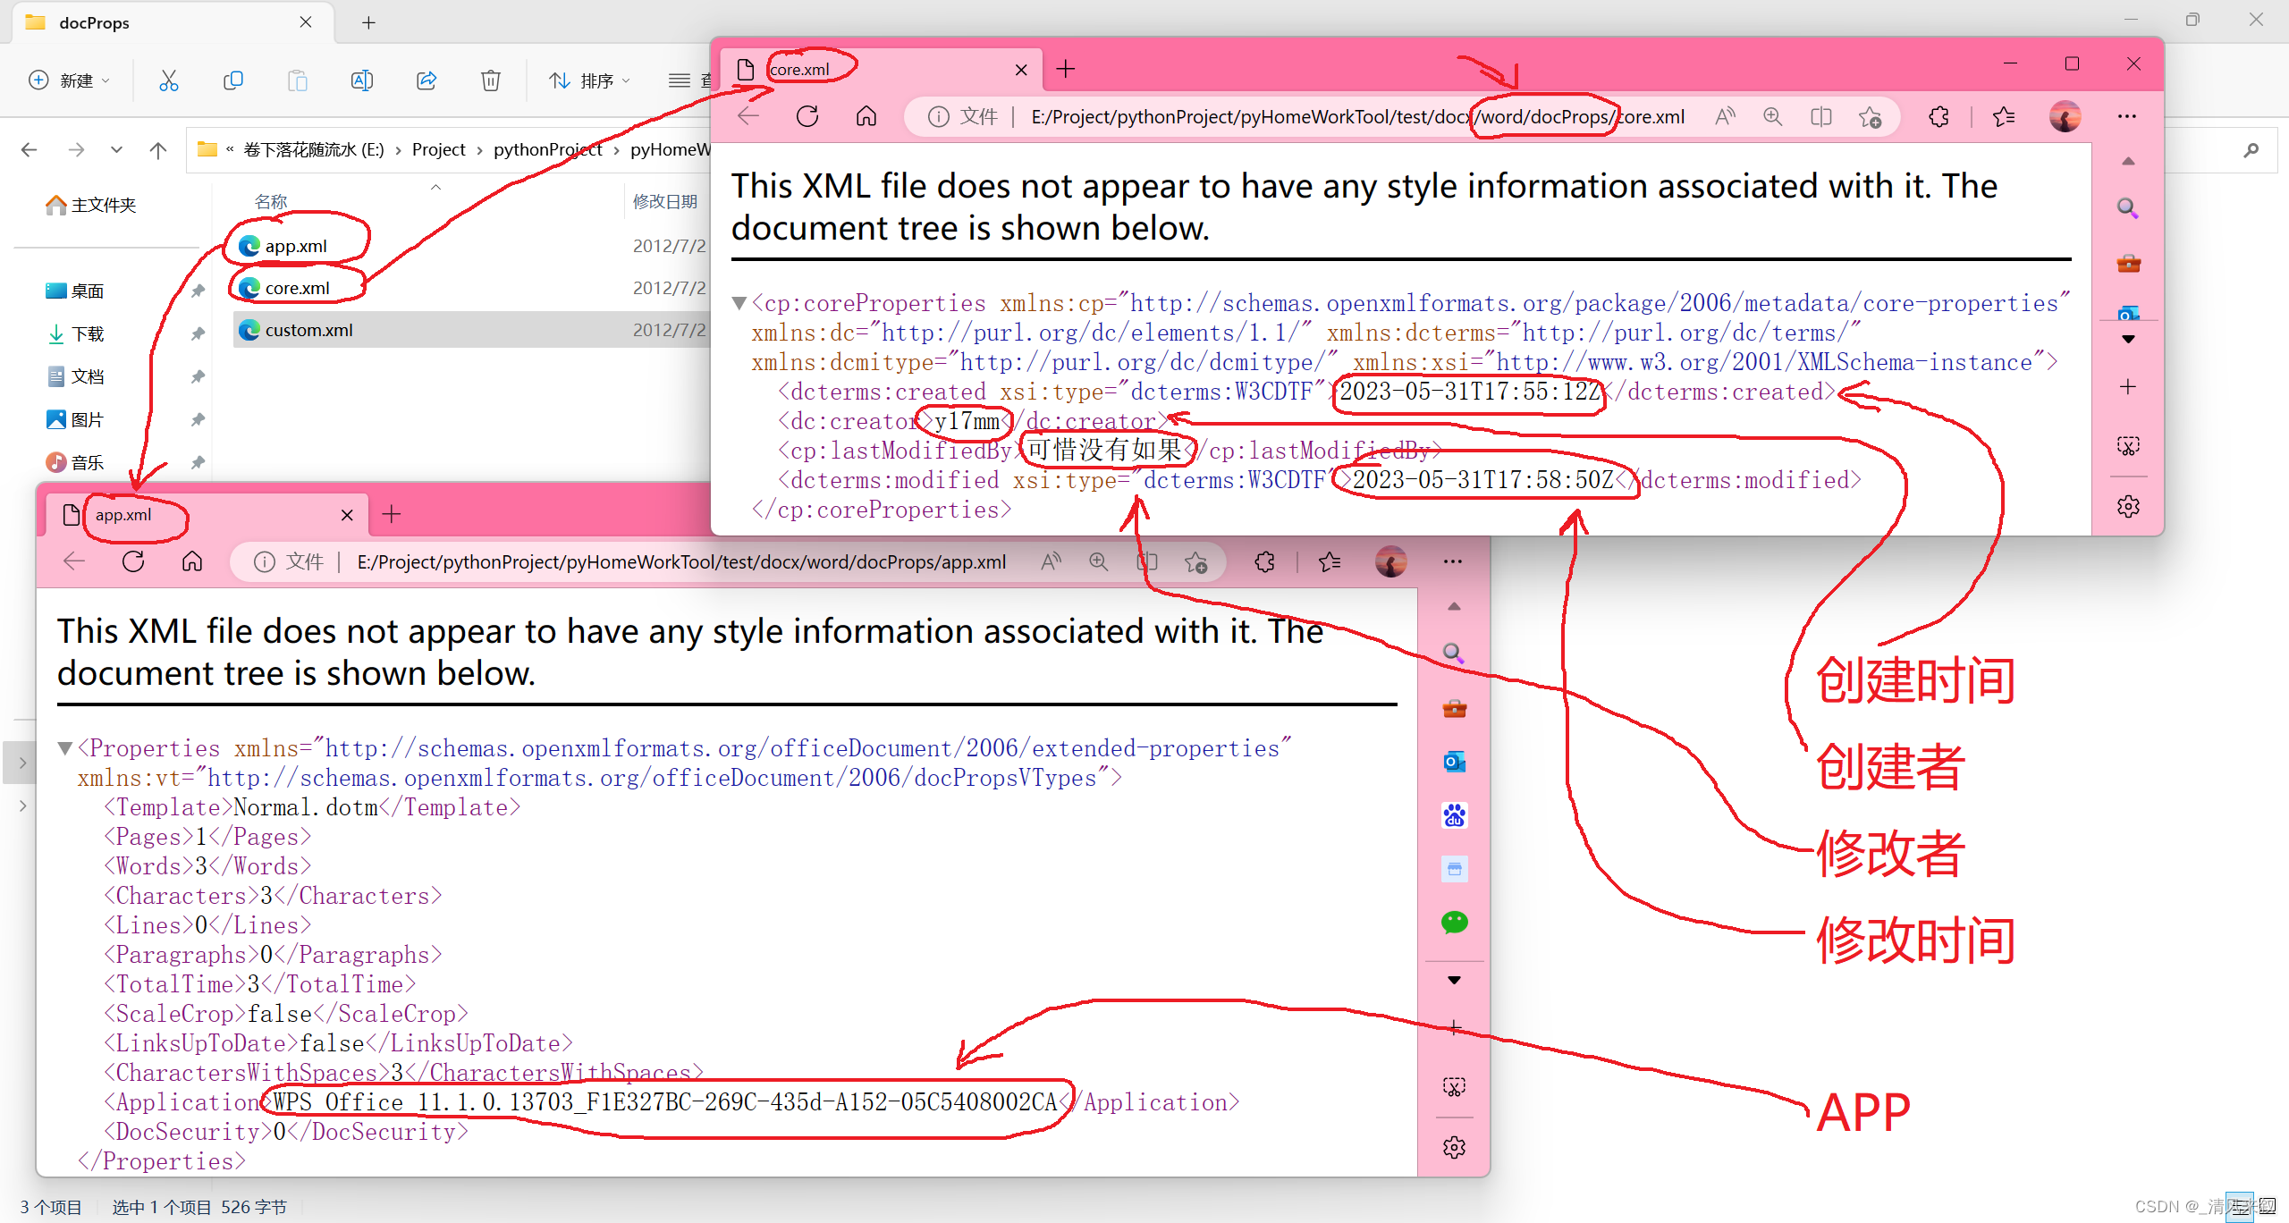Click the 名称 column header
The width and height of the screenshot is (2289, 1223).
(x=271, y=201)
